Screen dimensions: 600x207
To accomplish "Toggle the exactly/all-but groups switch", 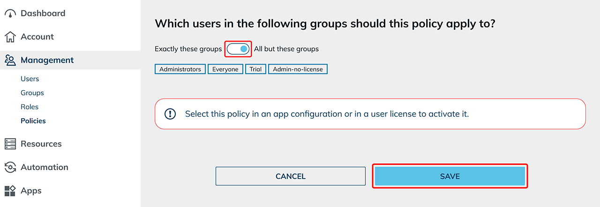I will (x=238, y=49).
